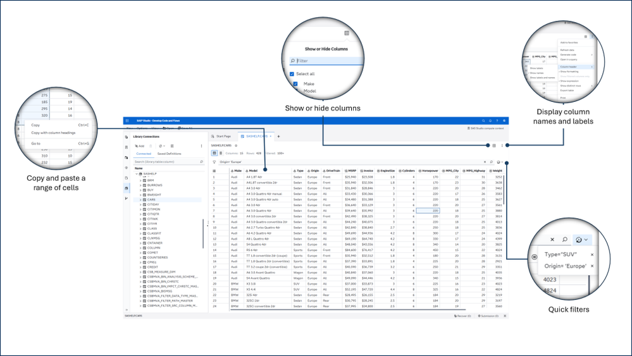Select the CSBMVA_BIN_CHRSTC table
This screenshot has height=356, width=632.
[x=163, y=281]
